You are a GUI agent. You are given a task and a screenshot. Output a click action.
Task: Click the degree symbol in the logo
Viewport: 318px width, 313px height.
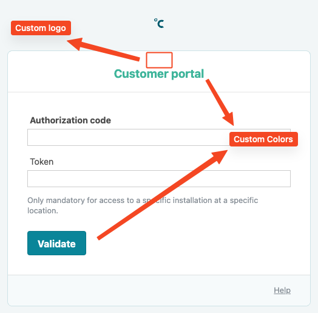[x=155, y=20]
